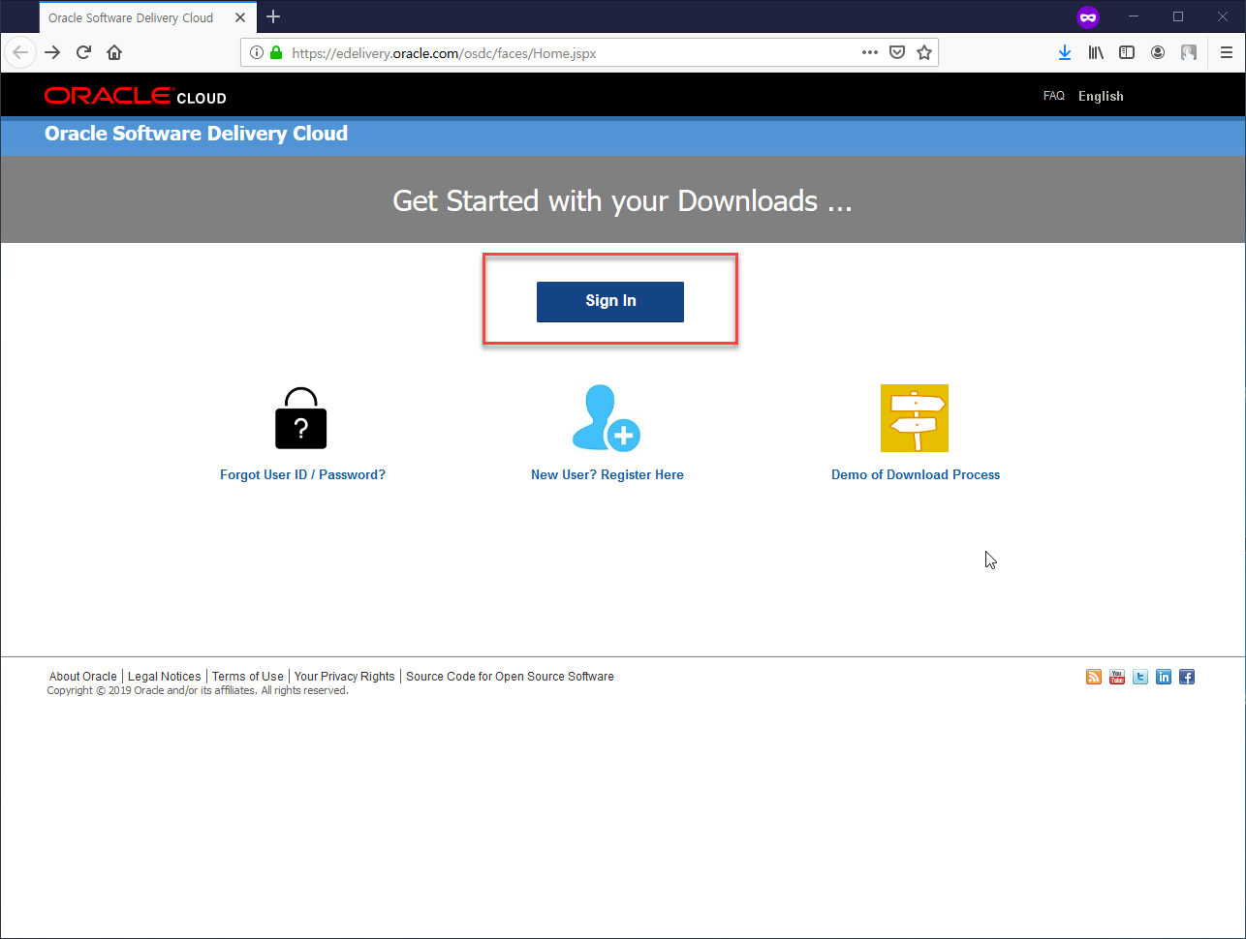Image resolution: width=1246 pixels, height=939 pixels.
Task: Toggle the sidebar icon in toolbar
Action: pos(1127,52)
